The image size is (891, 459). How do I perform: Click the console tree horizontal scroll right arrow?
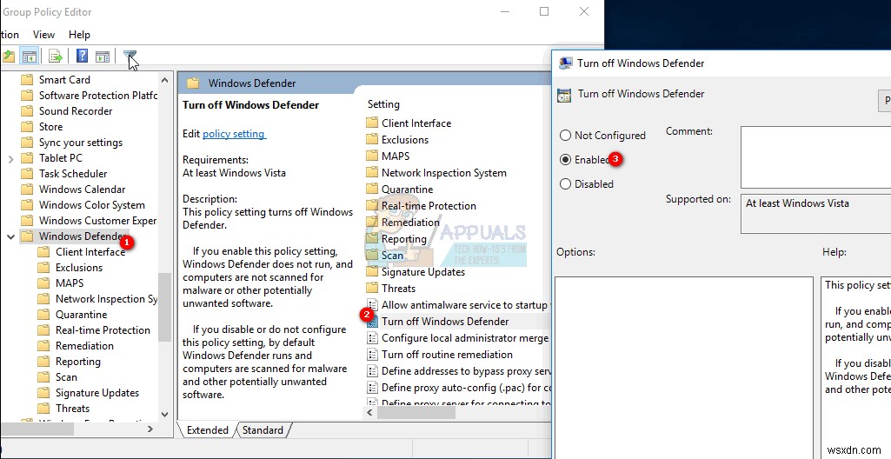tap(150, 429)
